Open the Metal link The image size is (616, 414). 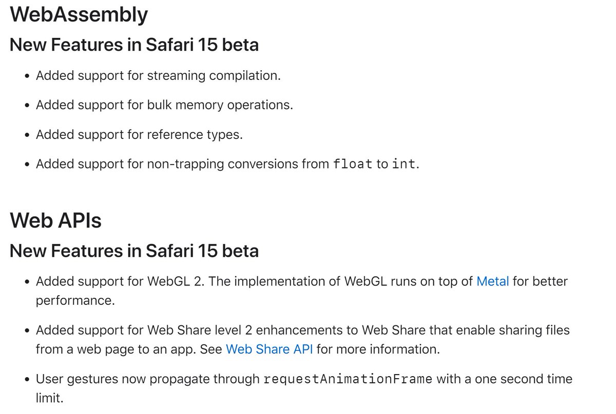tap(493, 281)
